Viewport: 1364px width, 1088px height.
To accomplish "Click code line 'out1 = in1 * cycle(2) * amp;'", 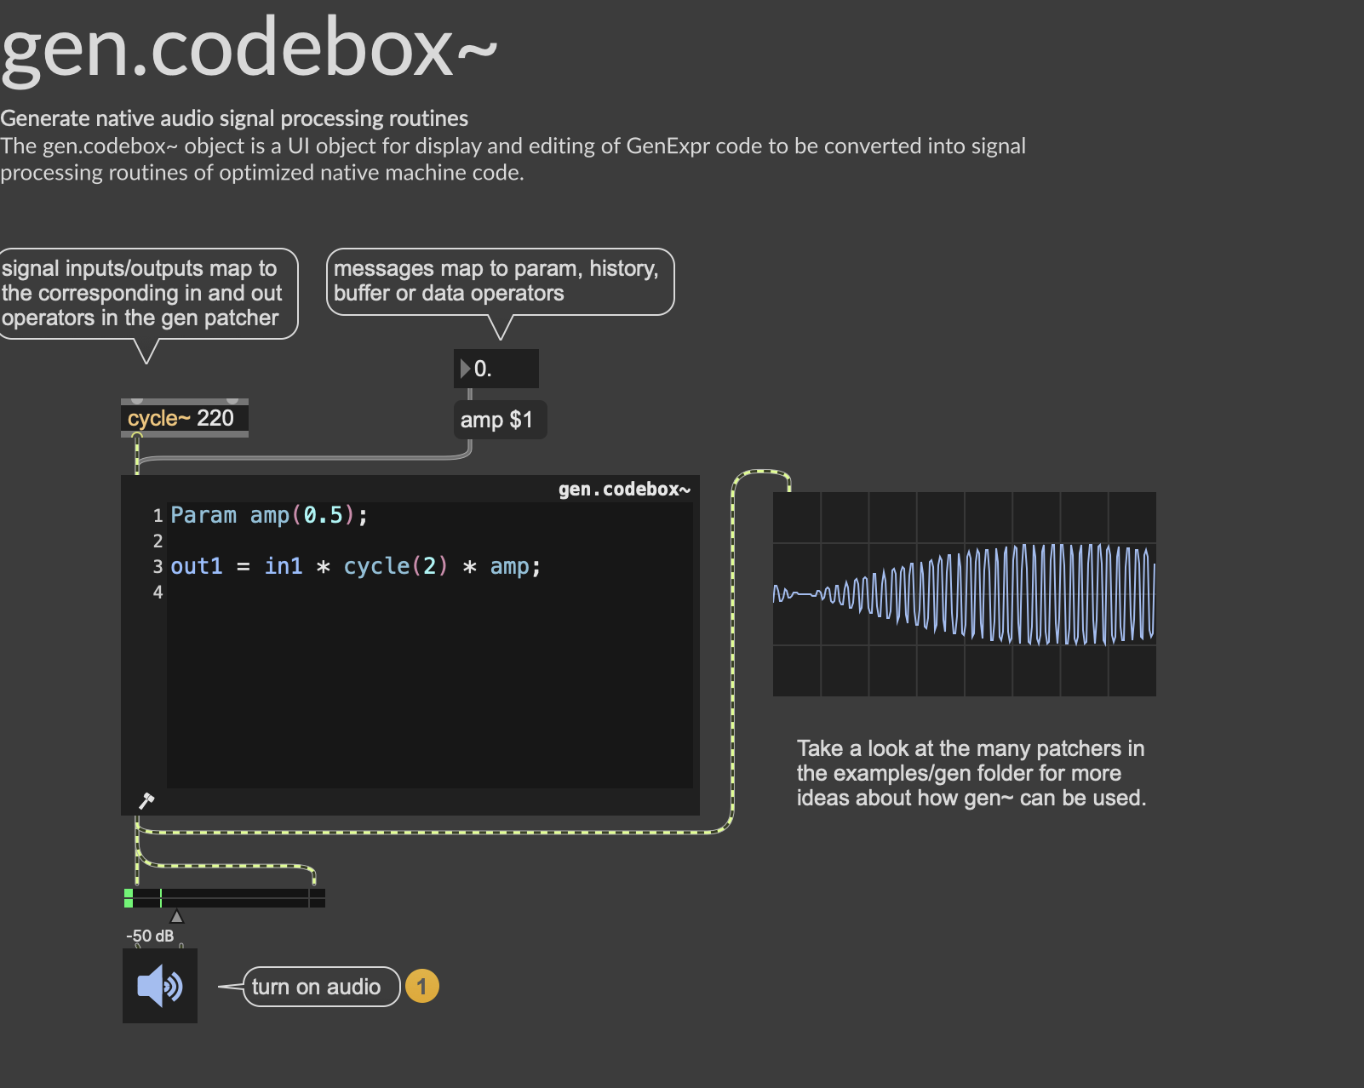I will [356, 566].
